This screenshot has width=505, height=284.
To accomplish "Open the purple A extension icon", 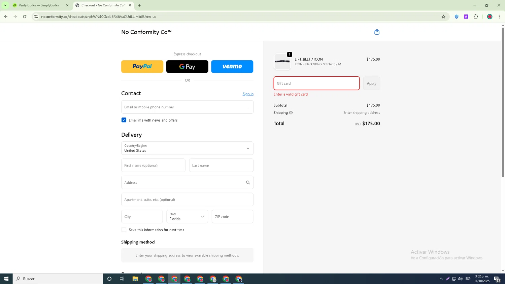I will (x=466, y=16).
